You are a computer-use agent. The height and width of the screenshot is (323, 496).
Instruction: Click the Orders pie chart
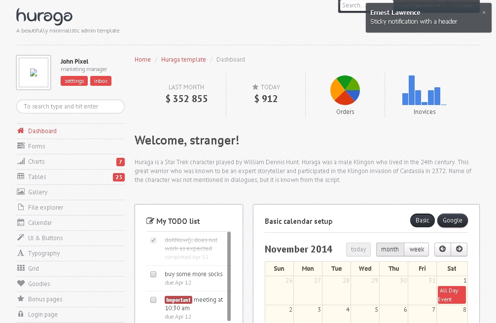345,90
